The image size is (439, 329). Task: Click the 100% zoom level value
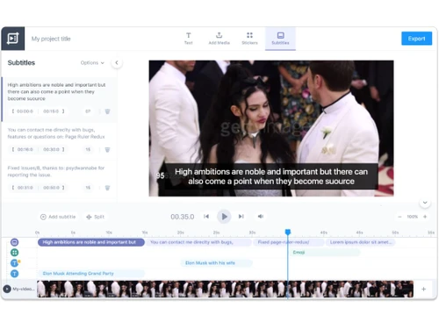click(x=412, y=217)
